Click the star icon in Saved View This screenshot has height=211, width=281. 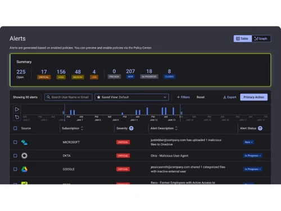(x=98, y=97)
